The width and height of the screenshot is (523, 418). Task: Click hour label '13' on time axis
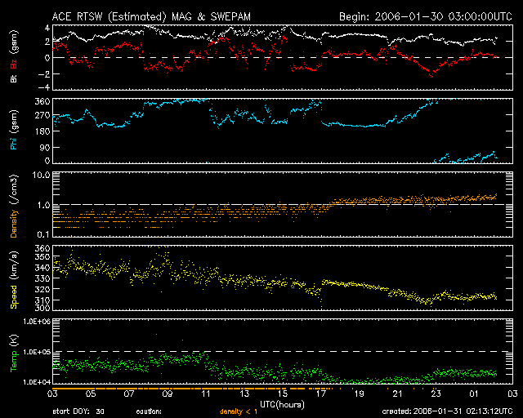click(x=244, y=394)
